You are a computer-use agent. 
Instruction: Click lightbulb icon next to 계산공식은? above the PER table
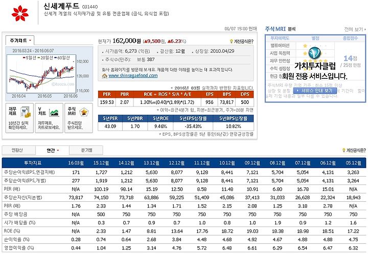point(231,41)
